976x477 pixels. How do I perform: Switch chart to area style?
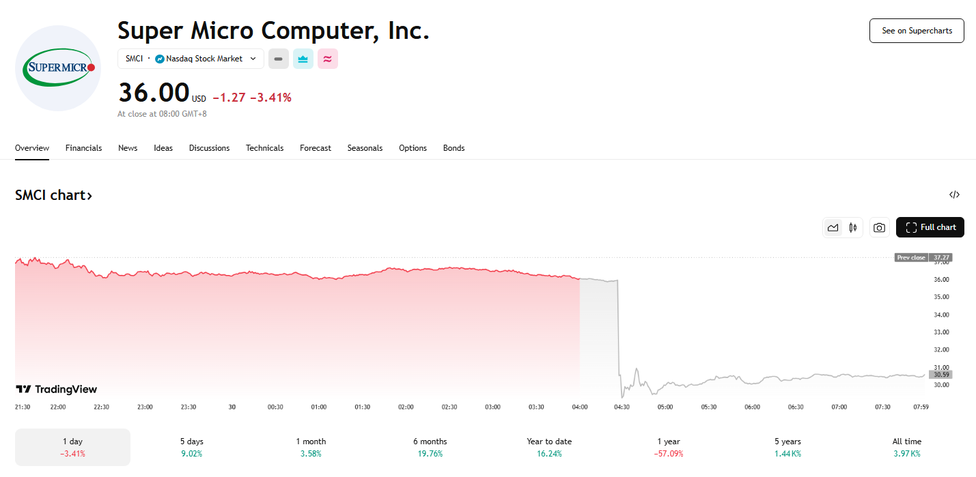coord(833,227)
